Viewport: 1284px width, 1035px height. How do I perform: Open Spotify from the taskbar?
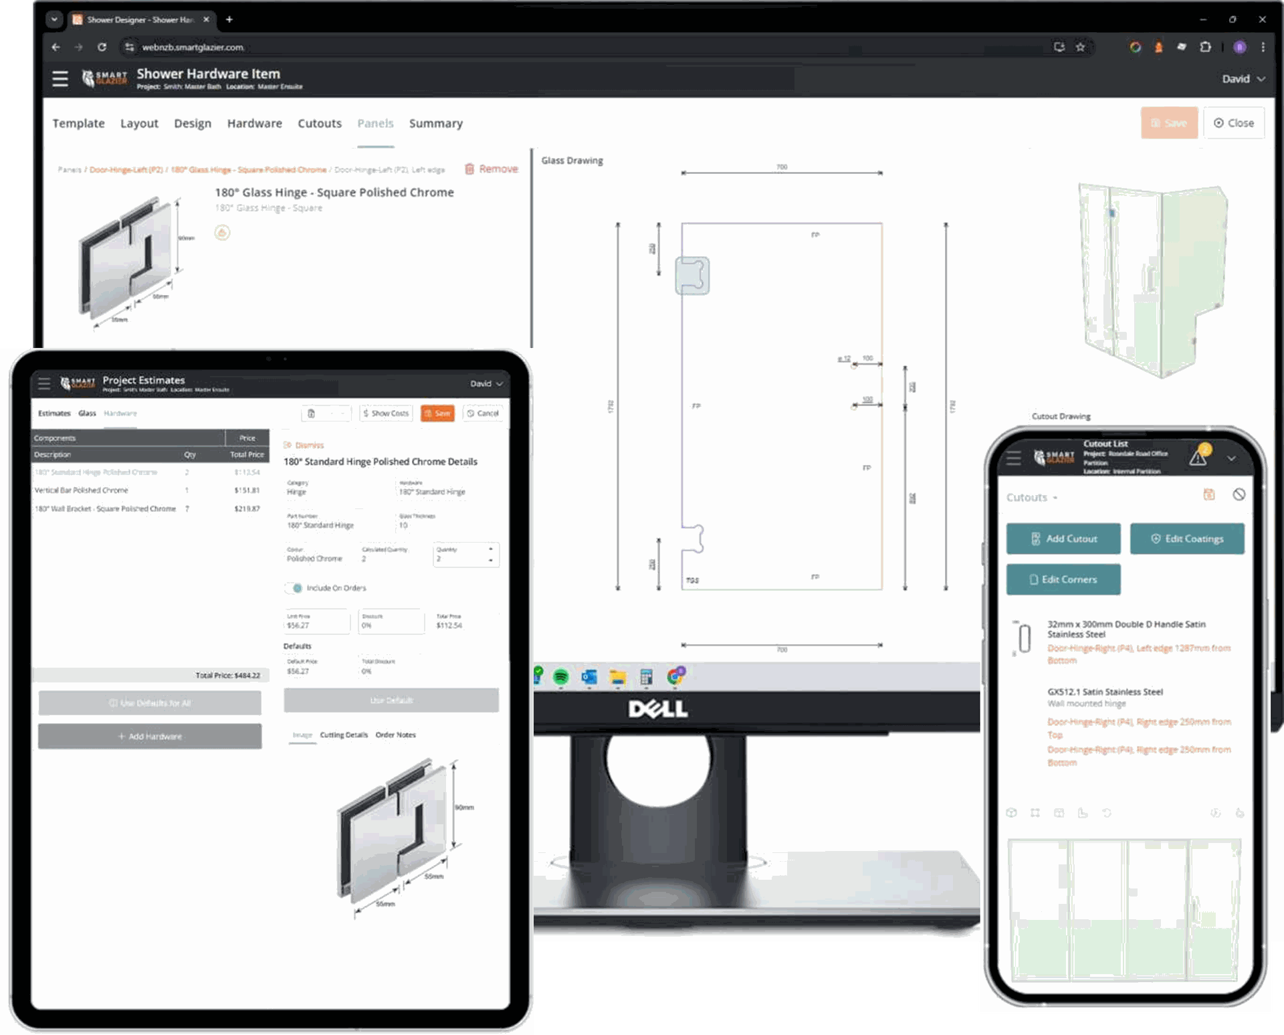pyautogui.click(x=560, y=677)
